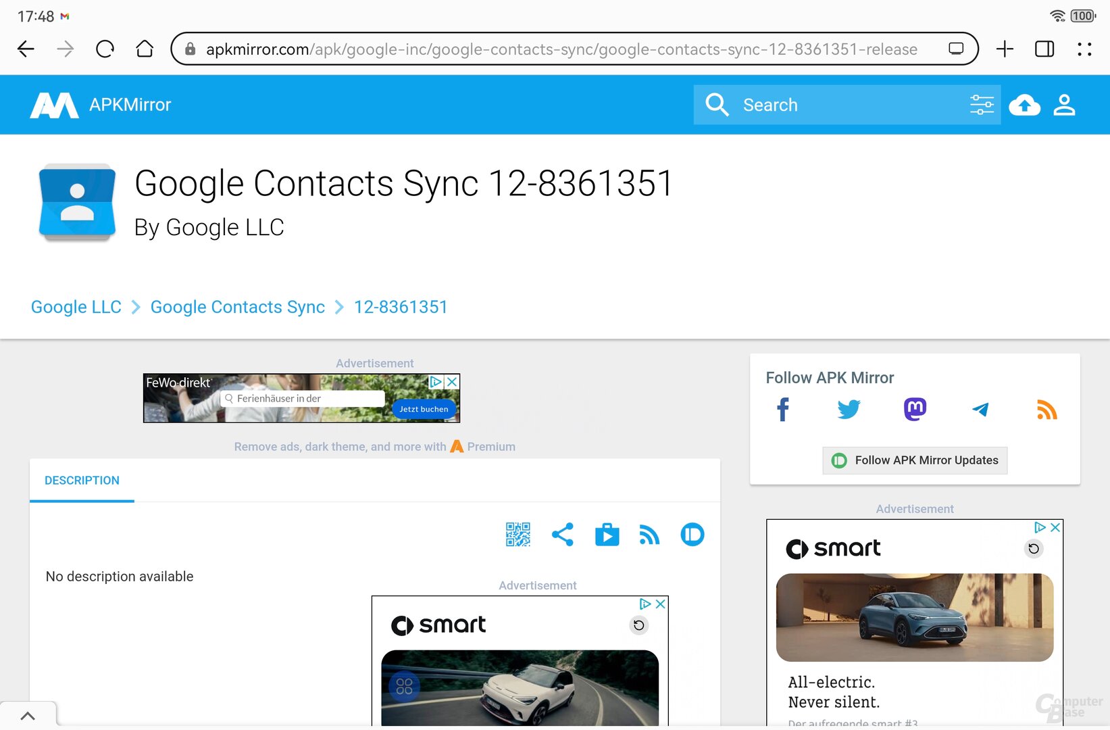The width and height of the screenshot is (1110, 730).
Task: Replay the sidebar smart ad video
Action: coord(1033,549)
